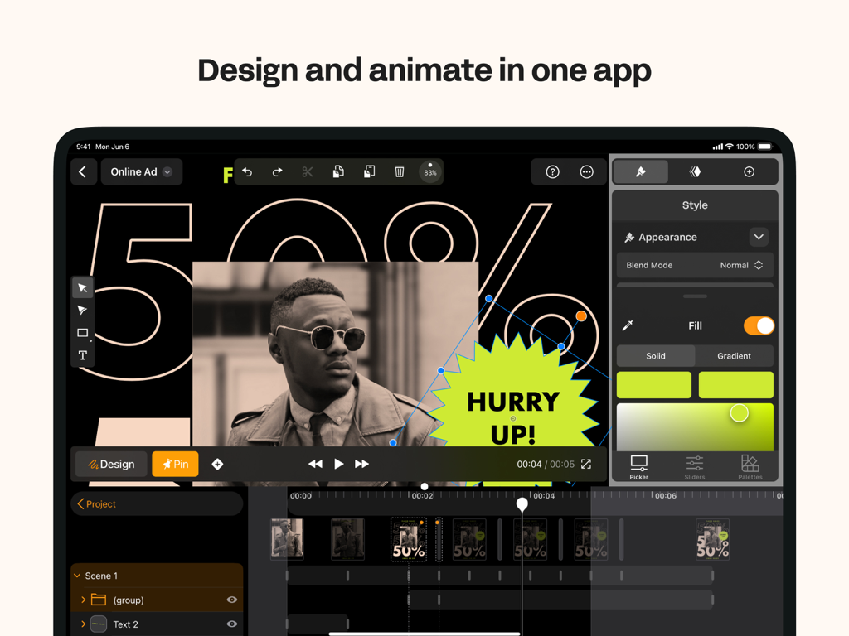This screenshot has height=636, width=849.
Task: Switch to the Gradient fill tab
Action: (x=734, y=355)
